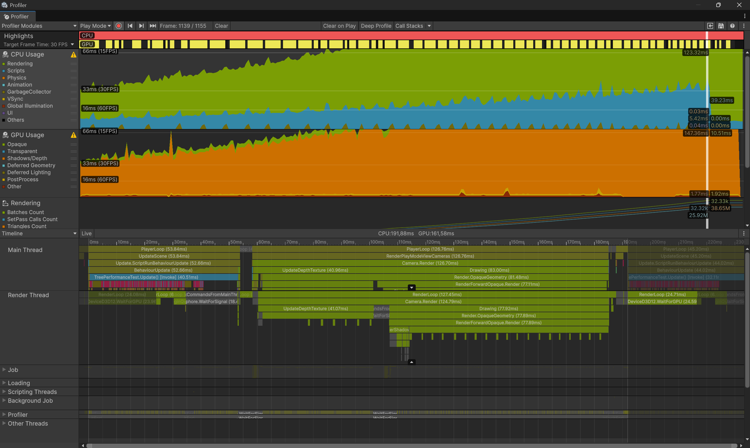Open Target Frame Time dropdown
This screenshot has width=750, height=448.
pyautogui.click(x=39, y=44)
